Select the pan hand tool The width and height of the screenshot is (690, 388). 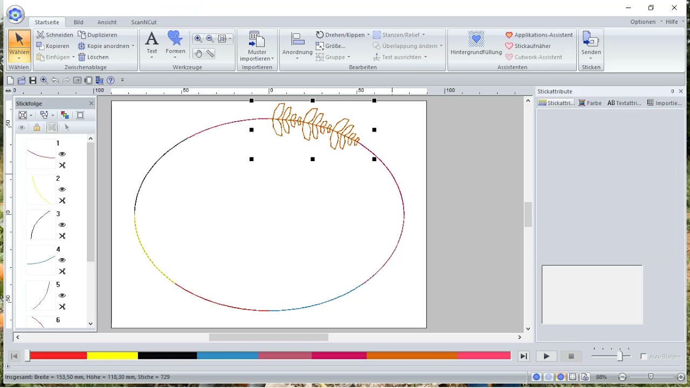tap(198, 53)
